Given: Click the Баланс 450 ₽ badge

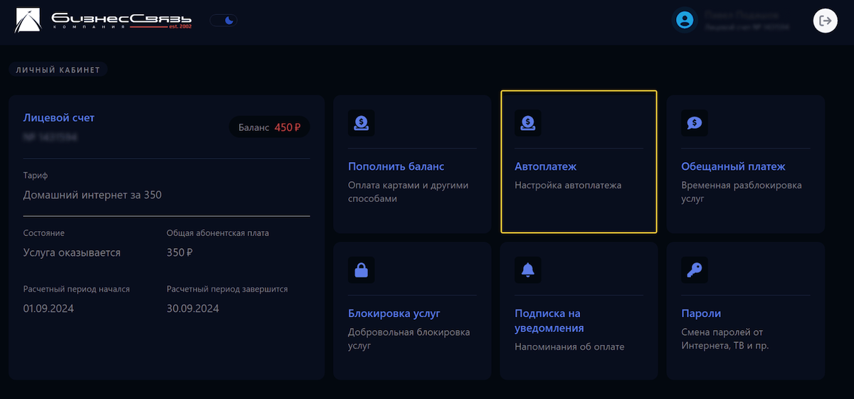Looking at the screenshot, I should (x=269, y=127).
